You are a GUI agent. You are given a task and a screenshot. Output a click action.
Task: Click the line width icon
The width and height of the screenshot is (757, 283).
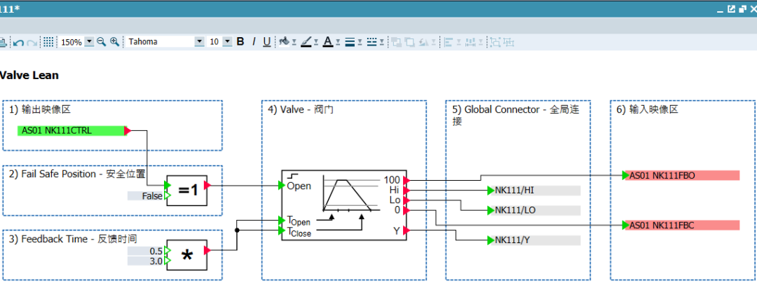coord(348,42)
